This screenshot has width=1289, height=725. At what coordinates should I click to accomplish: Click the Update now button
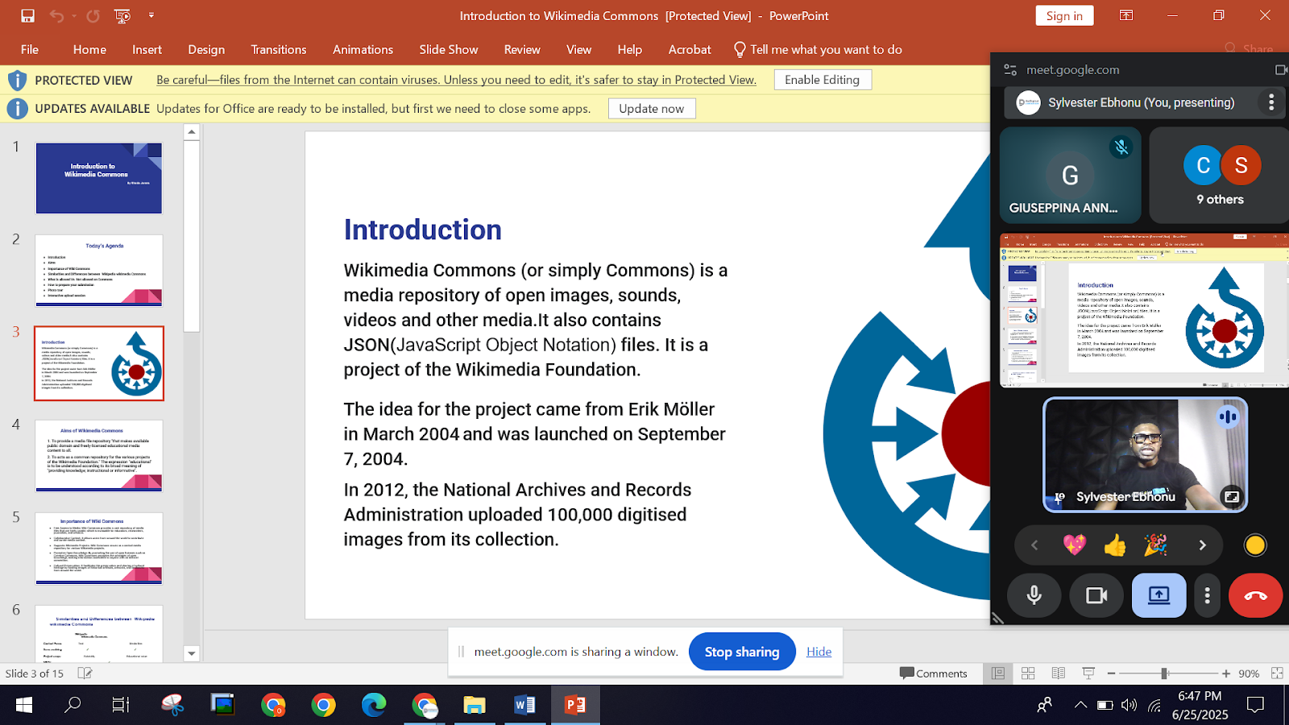651,108
